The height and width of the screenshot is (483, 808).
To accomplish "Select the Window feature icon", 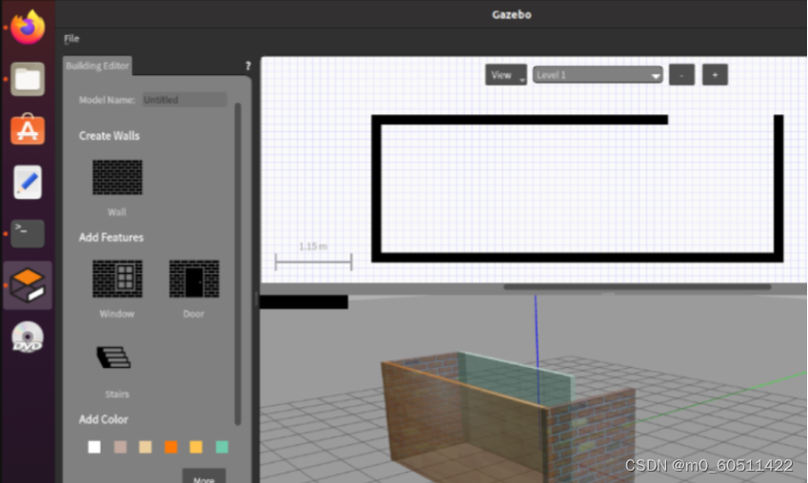I will (x=117, y=279).
